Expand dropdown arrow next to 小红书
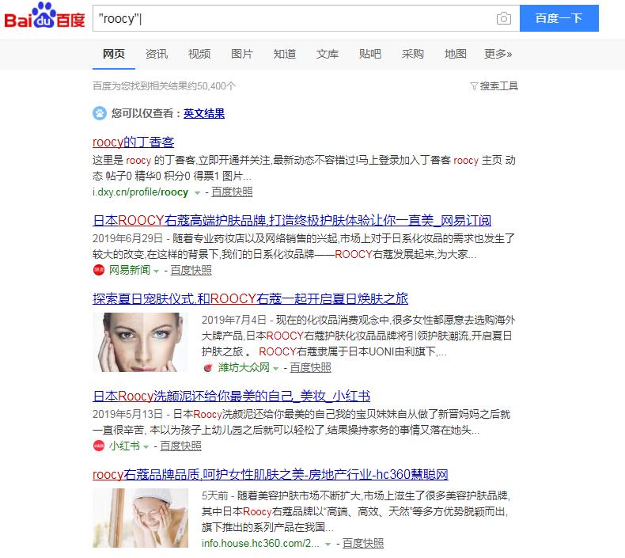 point(146,446)
